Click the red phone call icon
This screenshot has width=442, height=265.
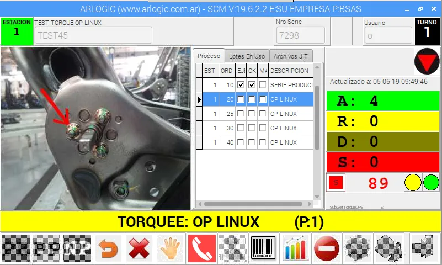click(201, 248)
